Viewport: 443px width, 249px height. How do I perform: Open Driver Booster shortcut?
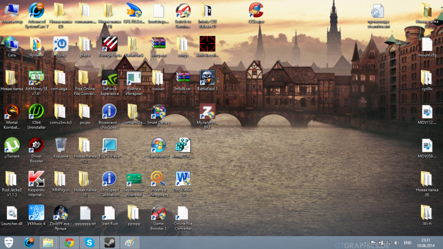point(37,145)
